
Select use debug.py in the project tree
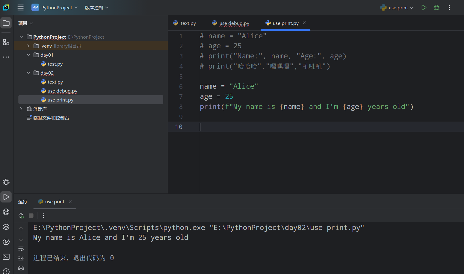(x=59, y=91)
